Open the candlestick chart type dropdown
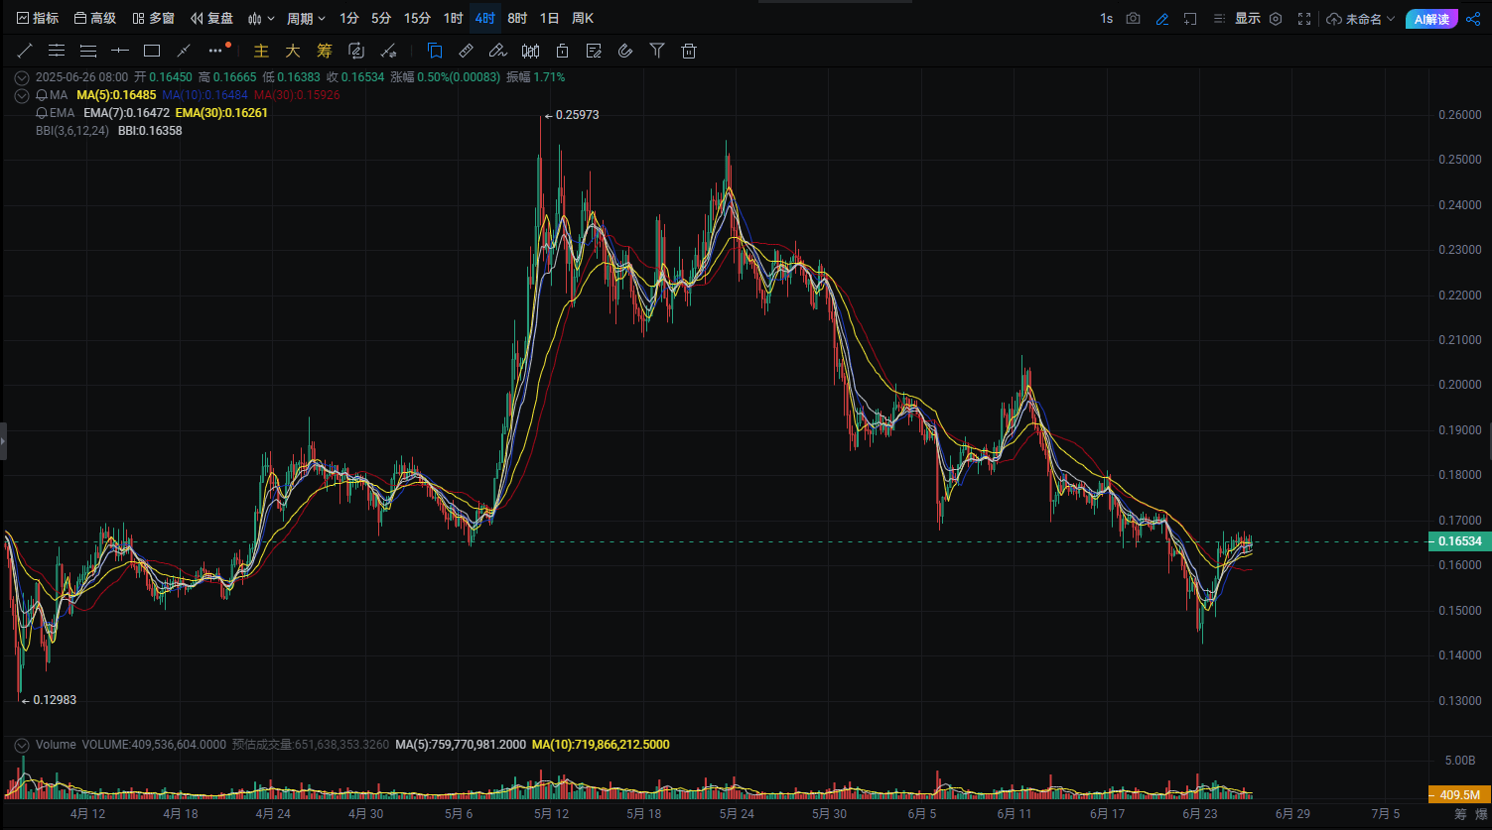This screenshot has width=1492, height=830. click(261, 19)
